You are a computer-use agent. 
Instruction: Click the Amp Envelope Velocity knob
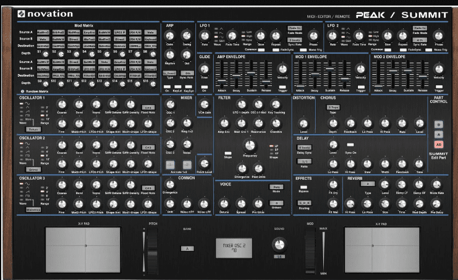(282, 69)
